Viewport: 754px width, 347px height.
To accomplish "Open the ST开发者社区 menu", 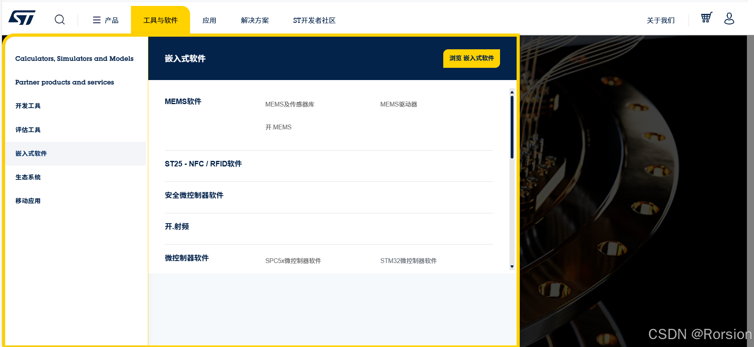I will [314, 20].
